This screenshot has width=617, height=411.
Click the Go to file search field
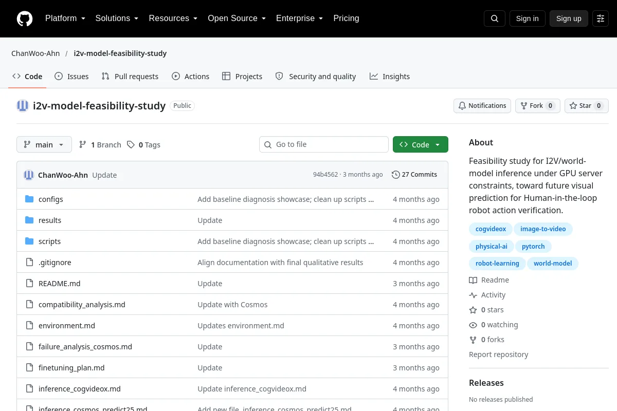coord(324,145)
